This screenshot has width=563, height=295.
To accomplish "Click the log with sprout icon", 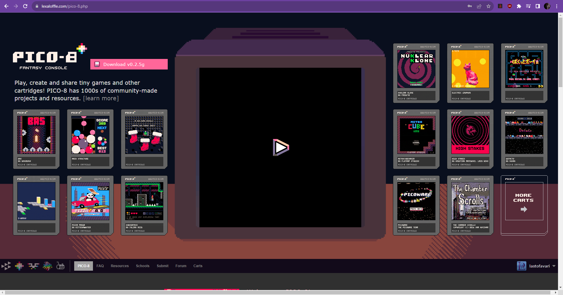I will pyautogui.click(x=60, y=266).
